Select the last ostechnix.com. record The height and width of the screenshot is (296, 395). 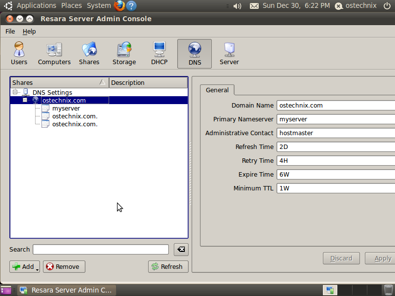(75, 124)
